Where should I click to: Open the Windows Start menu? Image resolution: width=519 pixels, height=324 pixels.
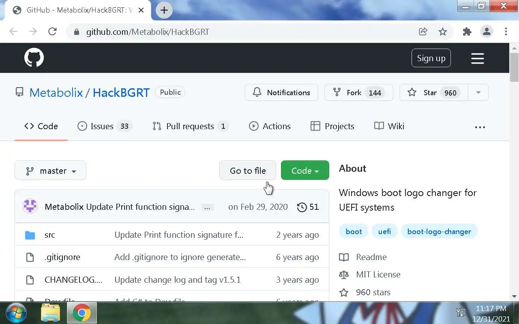click(x=16, y=313)
